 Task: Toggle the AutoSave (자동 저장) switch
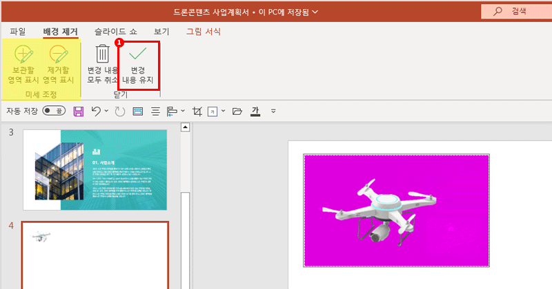(54, 111)
